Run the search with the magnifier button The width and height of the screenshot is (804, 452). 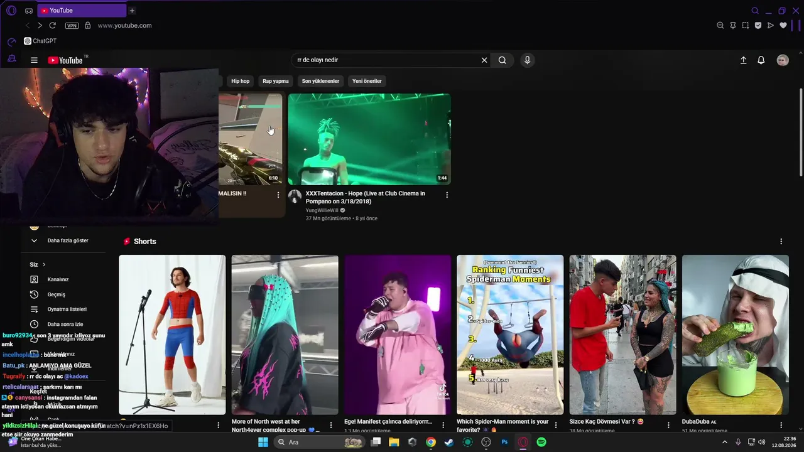tap(503, 60)
